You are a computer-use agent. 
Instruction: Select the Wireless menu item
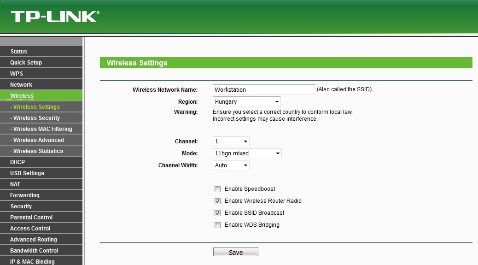tap(41, 95)
